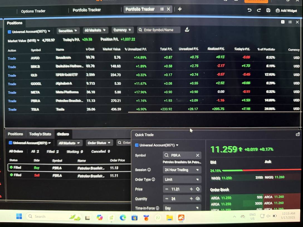The height and width of the screenshot is (227, 303).
Task: Open the quantity calculator icon
Action: pos(198,198)
